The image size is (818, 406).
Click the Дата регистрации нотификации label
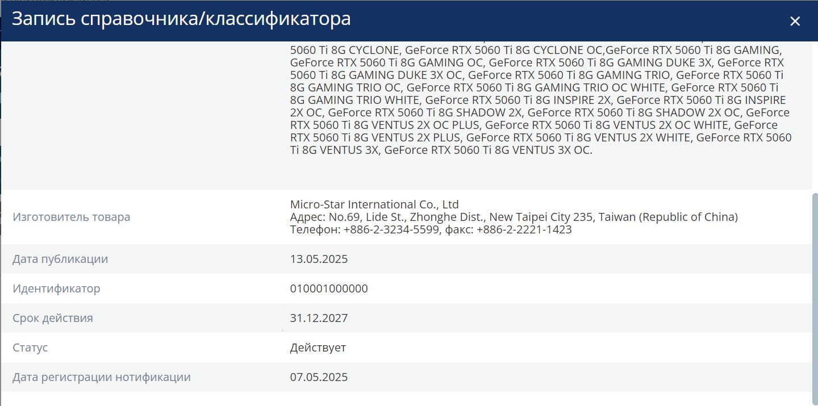(102, 377)
